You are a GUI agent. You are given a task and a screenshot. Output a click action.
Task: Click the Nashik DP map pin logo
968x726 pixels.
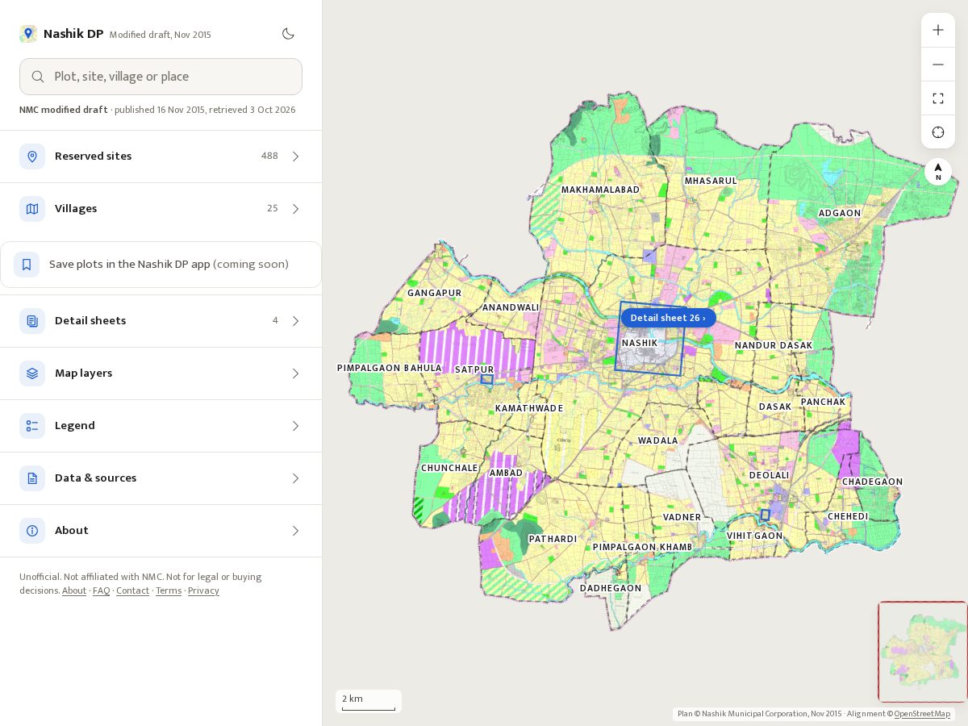pyautogui.click(x=28, y=34)
